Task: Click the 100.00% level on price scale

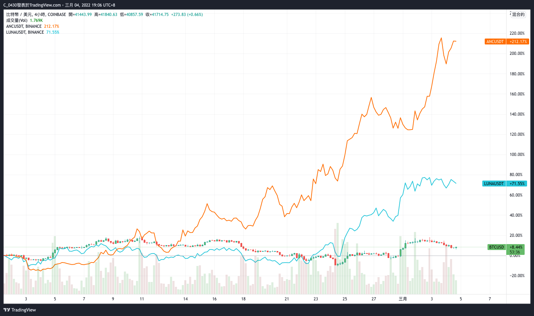Action: click(x=517, y=155)
